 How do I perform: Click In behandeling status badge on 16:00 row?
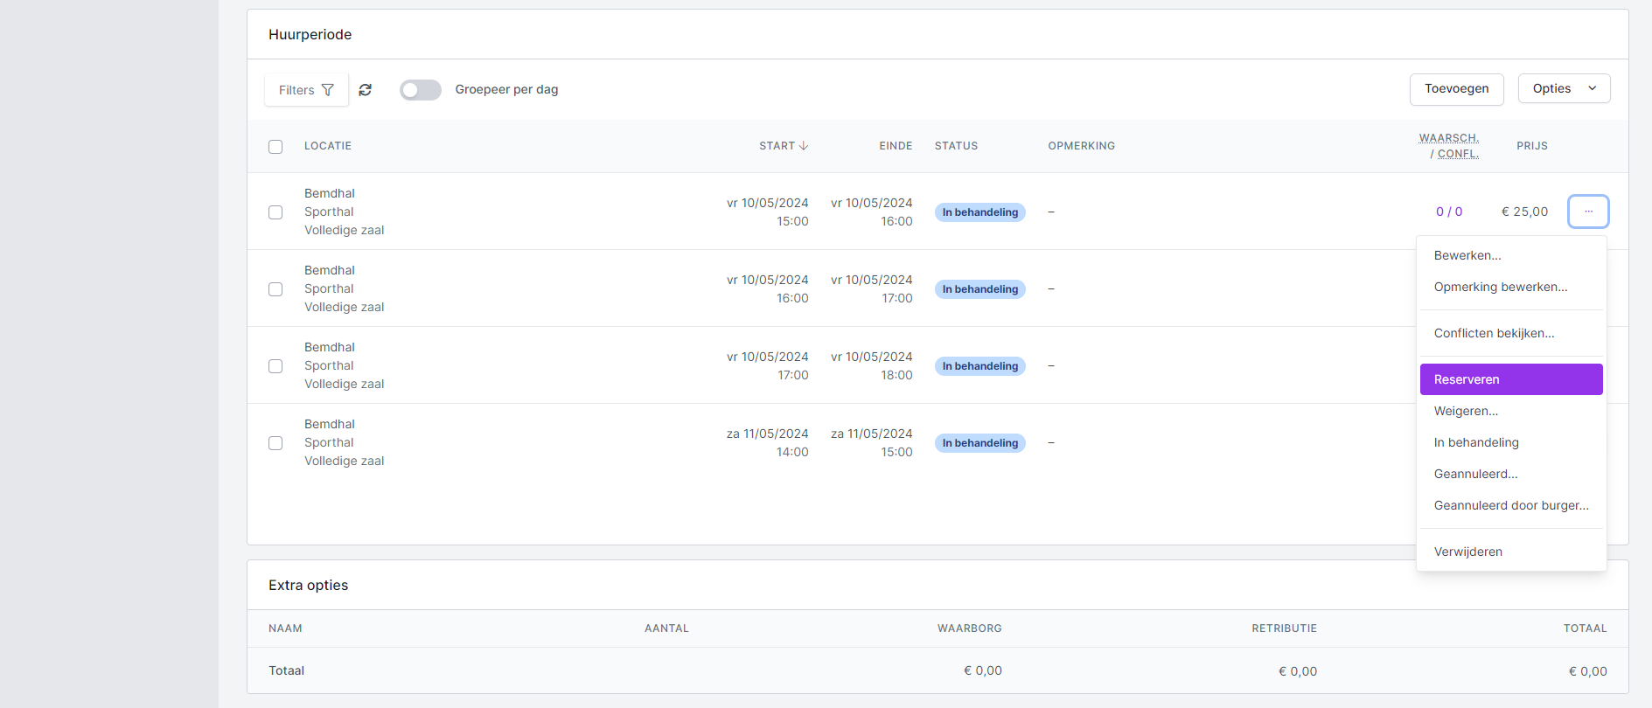pyautogui.click(x=979, y=289)
